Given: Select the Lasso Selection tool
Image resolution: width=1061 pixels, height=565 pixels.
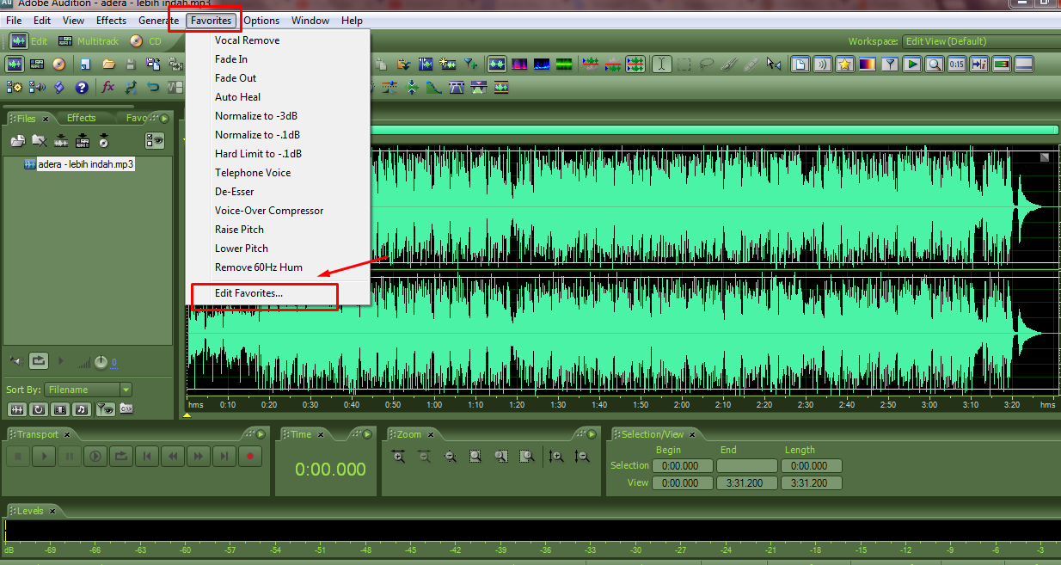Looking at the screenshot, I should pos(707,64).
